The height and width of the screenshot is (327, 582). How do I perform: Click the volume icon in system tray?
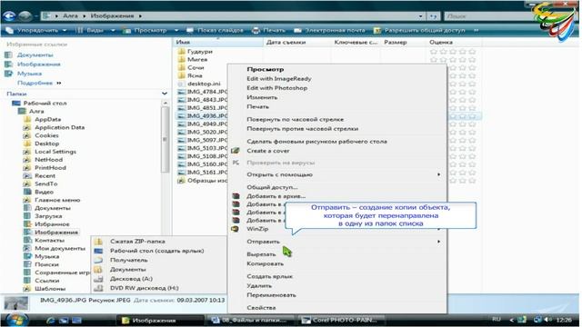click(x=548, y=319)
